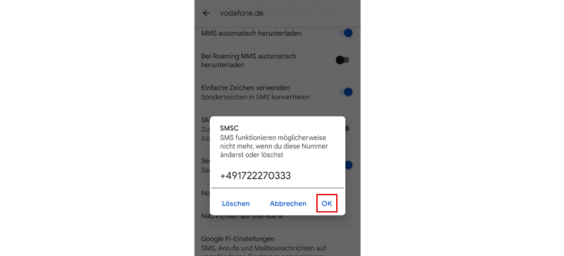The image size is (564, 256).
Task: Toggle Einfache Zeichen verwenden switch
Action: [x=345, y=92]
